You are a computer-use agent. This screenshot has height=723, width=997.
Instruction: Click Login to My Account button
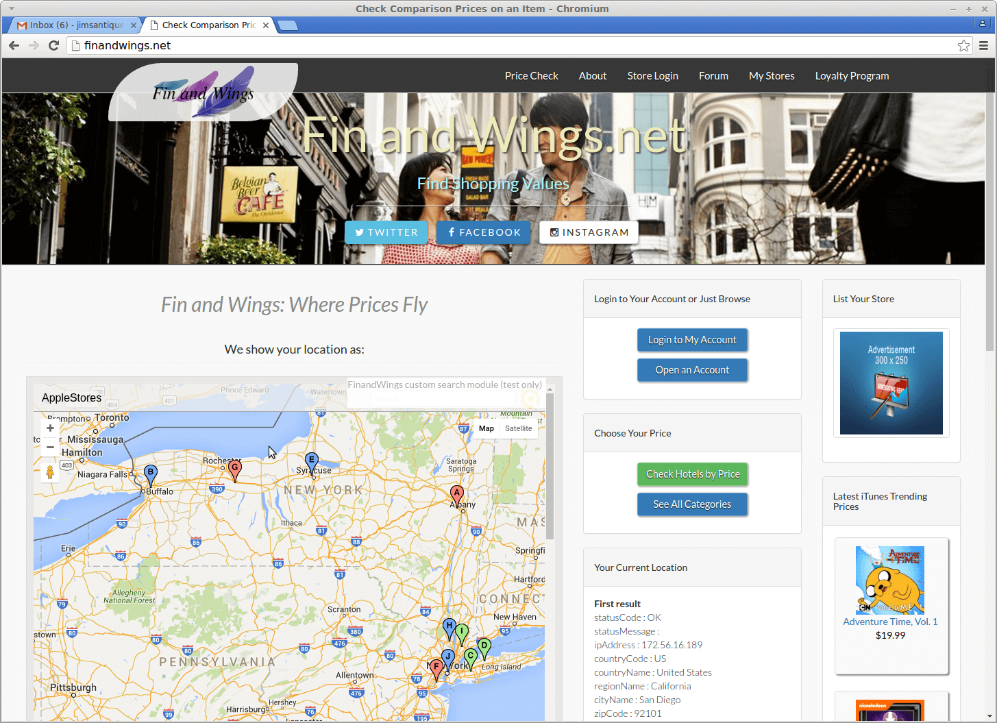coord(692,340)
